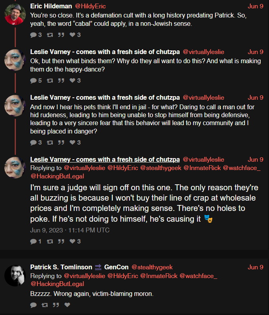Image resolution: width=269 pixels, height=315 pixels.
Task: Open Jun 9 date link on Eric's tweet
Action: [255, 6]
